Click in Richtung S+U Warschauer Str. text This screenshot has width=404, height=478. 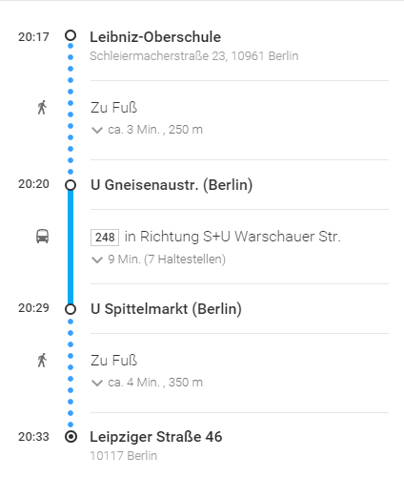pos(232,237)
